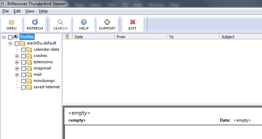
Task: Select the mail tree label
Action: pos(37,74)
